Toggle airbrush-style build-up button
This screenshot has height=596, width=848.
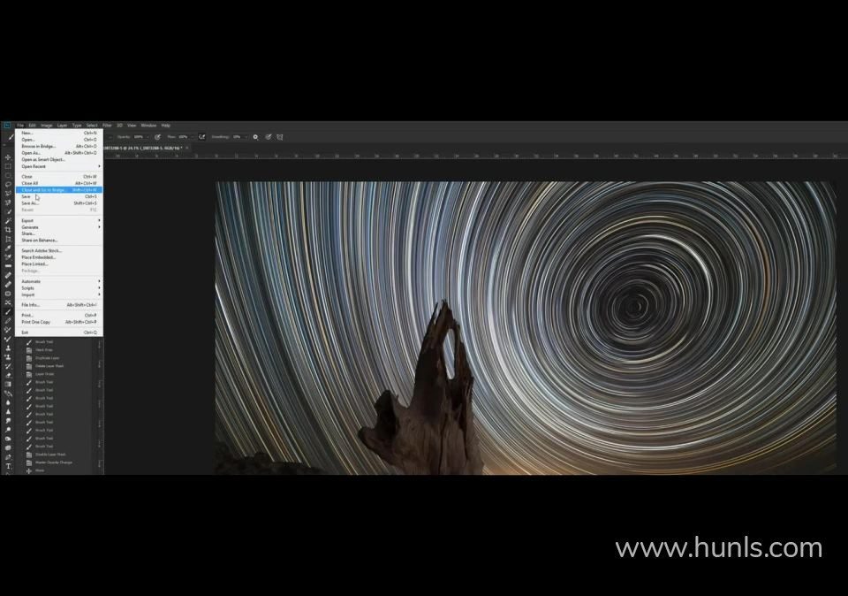(201, 137)
